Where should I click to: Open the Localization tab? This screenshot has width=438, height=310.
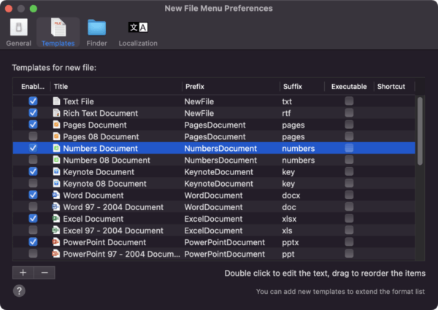point(138,32)
